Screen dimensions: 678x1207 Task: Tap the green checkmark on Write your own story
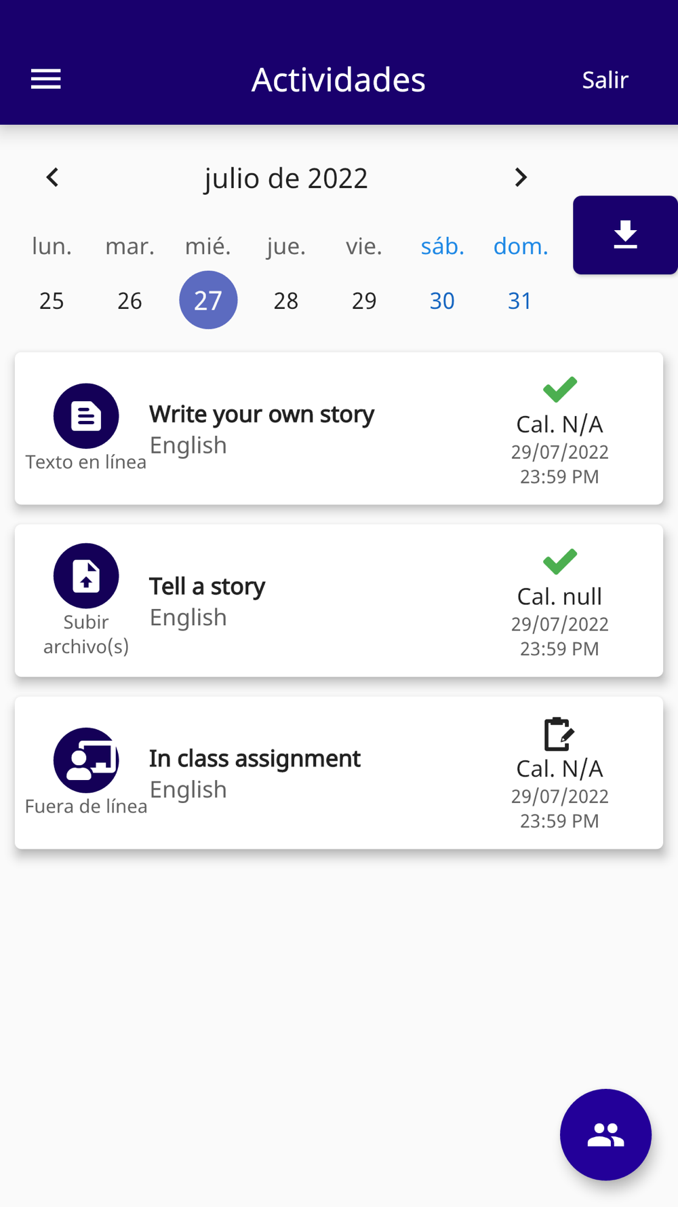point(560,389)
